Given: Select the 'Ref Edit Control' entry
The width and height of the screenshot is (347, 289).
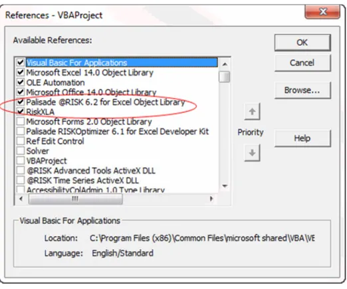Looking at the screenshot, I should click(x=55, y=141).
